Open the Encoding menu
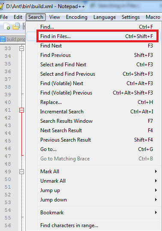The image size is (162, 231). [77, 17]
